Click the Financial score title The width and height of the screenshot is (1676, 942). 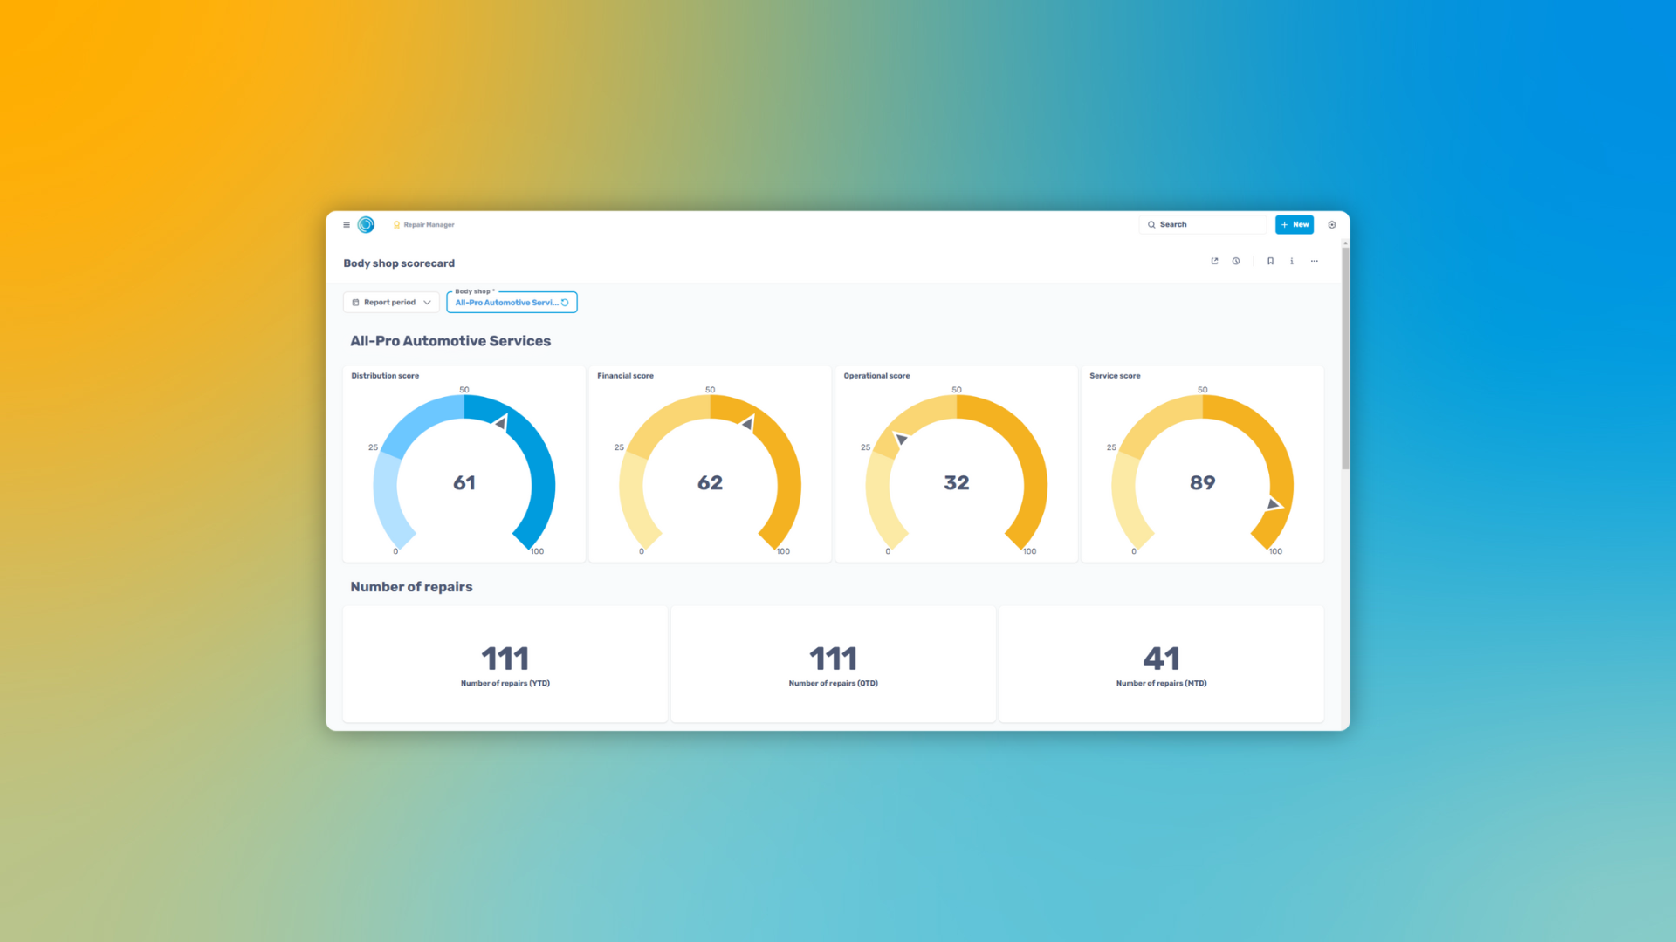pos(625,376)
